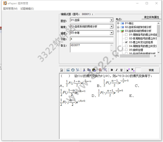Apply superscript formatting
This screenshot has width=163, height=142.
[x=128, y=70]
